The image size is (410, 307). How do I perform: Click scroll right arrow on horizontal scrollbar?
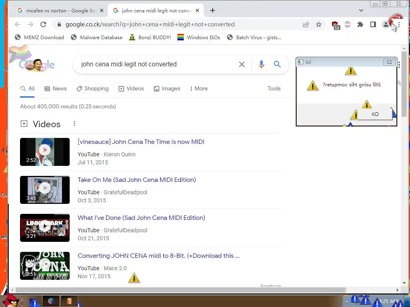[398, 290]
